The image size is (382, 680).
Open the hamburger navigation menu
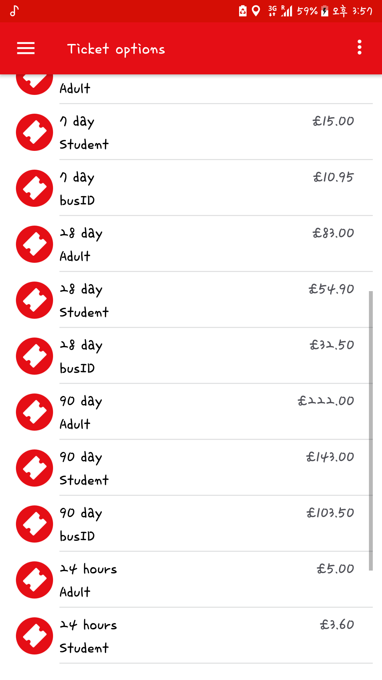pos(26,48)
